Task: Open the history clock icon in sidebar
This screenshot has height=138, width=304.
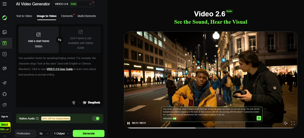Action: point(5,105)
